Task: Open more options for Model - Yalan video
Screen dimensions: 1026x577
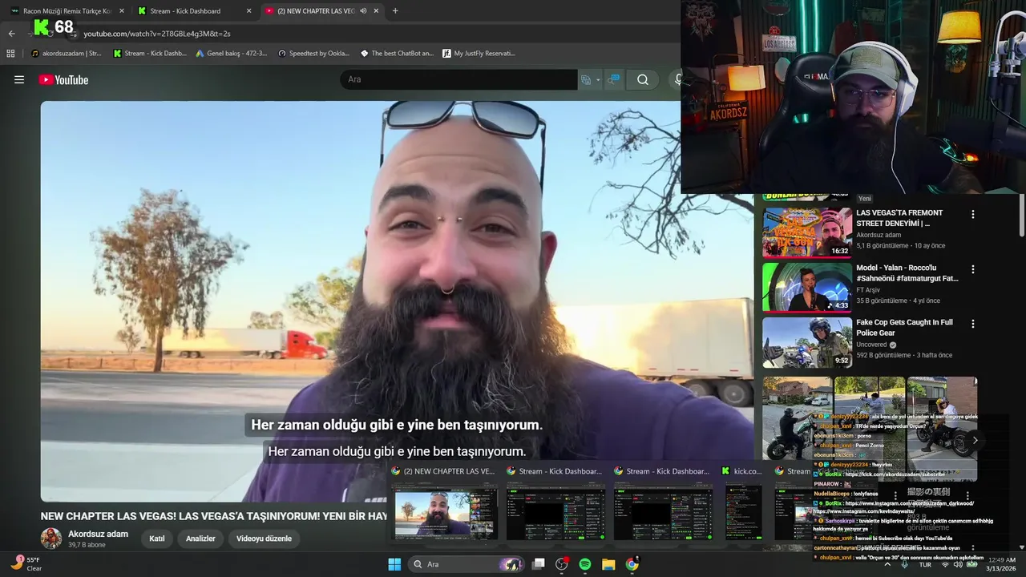Action: click(973, 269)
